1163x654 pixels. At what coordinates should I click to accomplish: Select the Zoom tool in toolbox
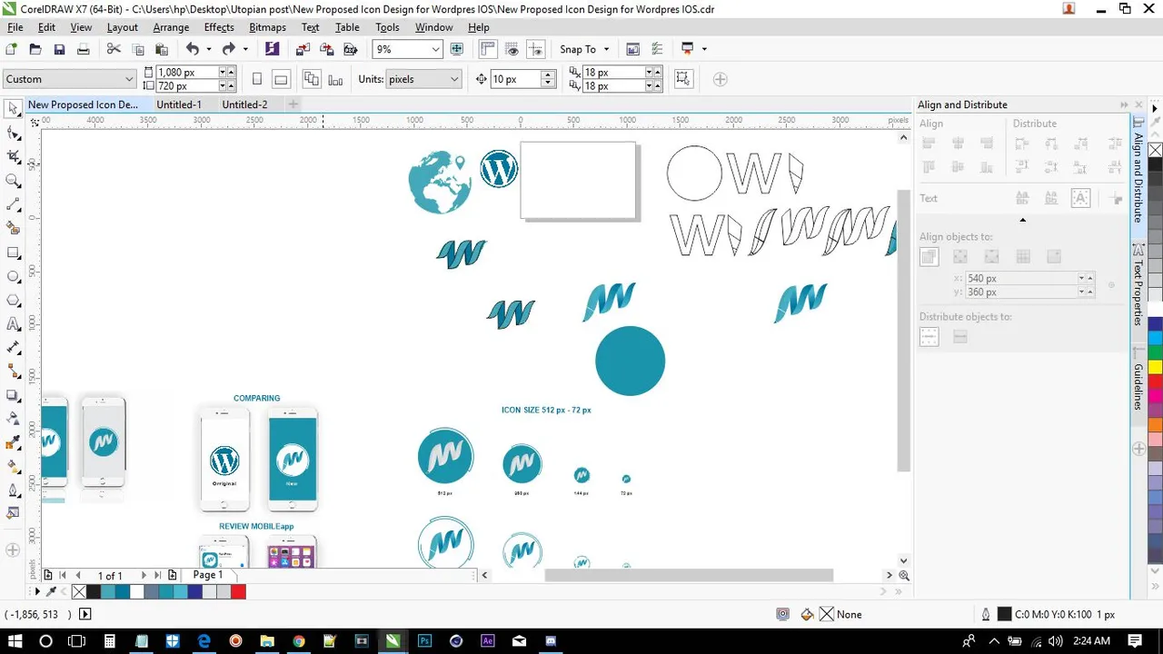pyautogui.click(x=14, y=181)
